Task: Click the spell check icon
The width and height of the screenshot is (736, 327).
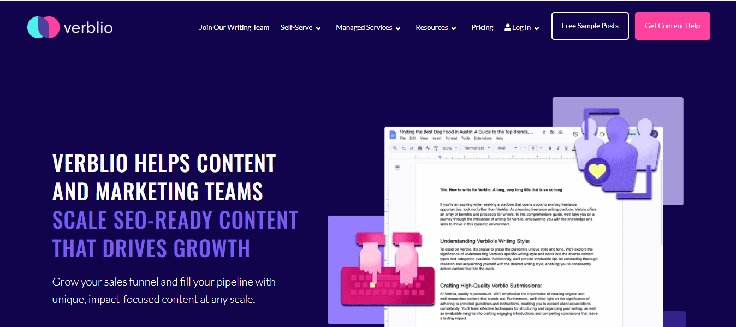Action: pos(428,148)
